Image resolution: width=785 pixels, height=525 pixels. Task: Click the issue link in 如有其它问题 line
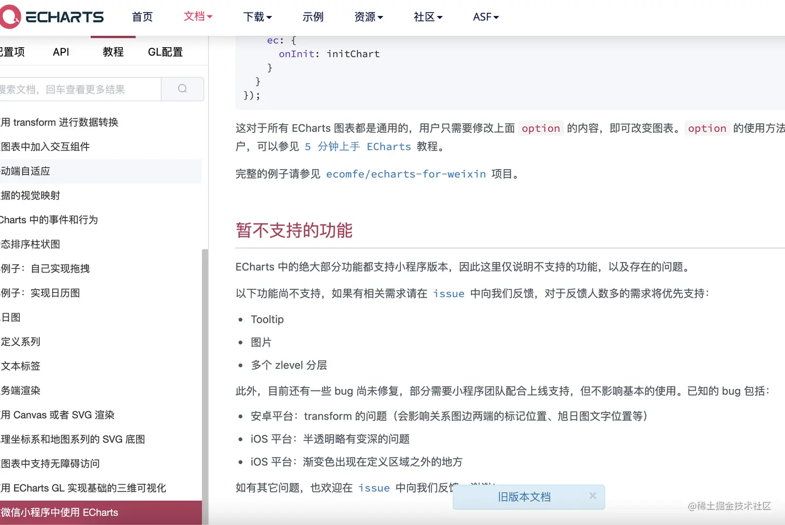click(374, 488)
